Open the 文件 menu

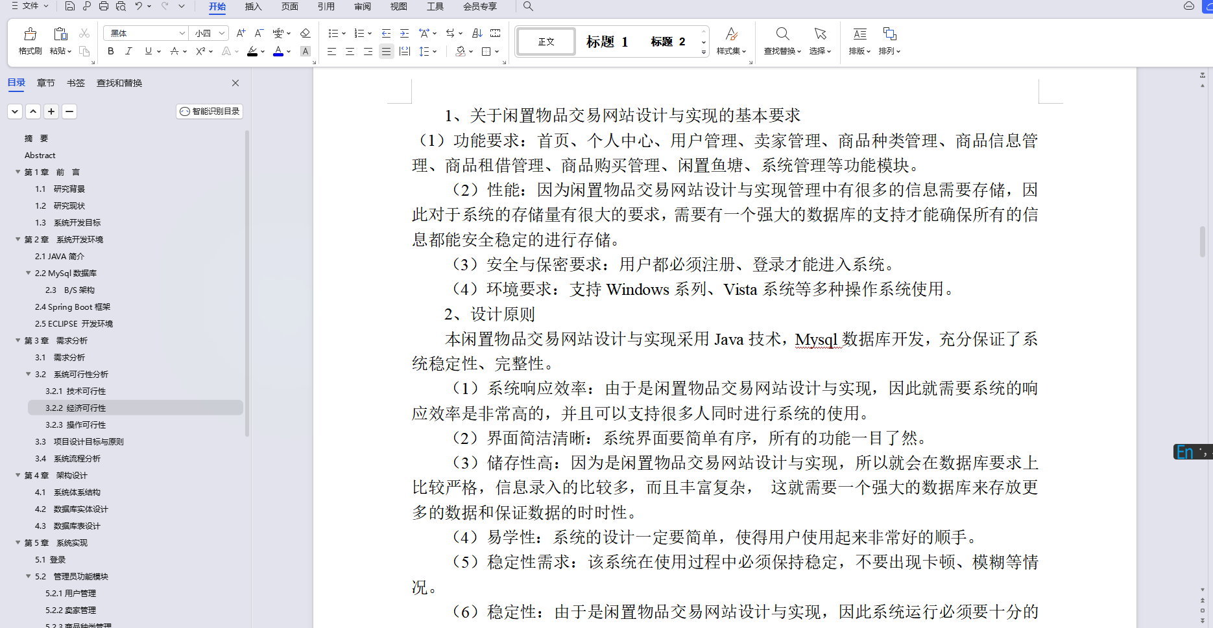30,6
